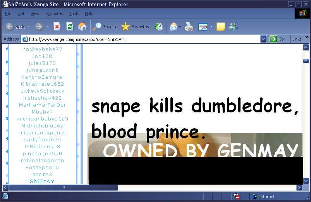Click the Internet zone globe icon
This screenshot has width=311, height=202.
pyautogui.click(x=255, y=197)
